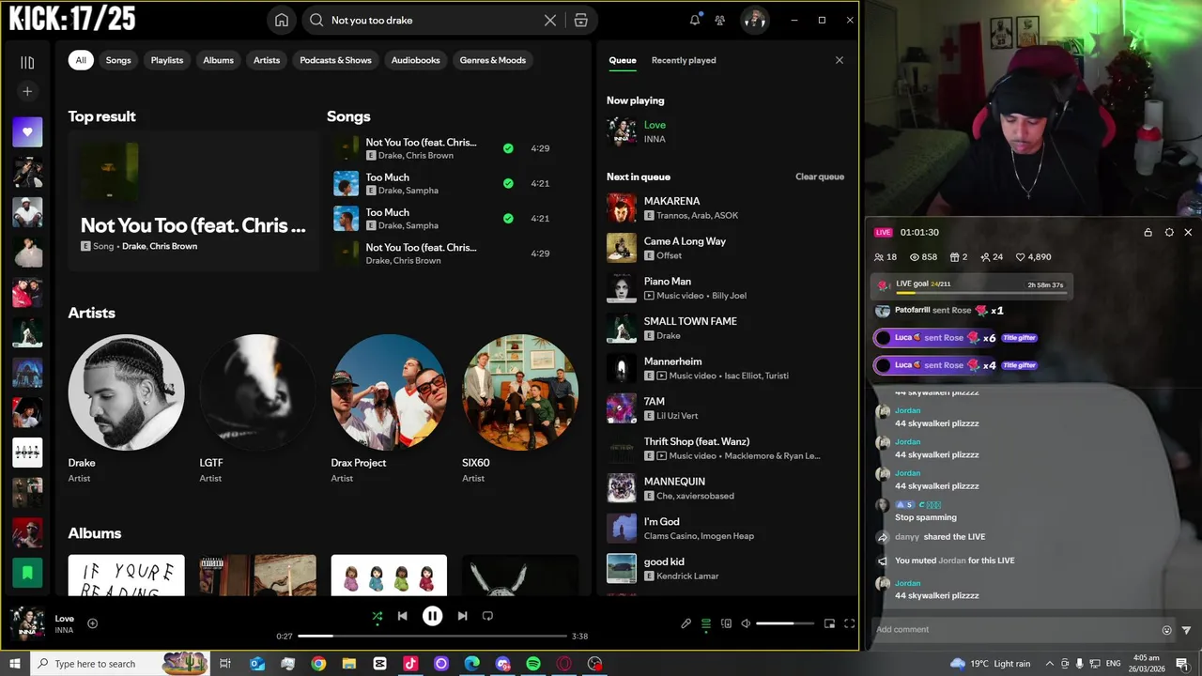Adjust the Spotify volume slider
Screen dimensions: 1202x676
tap(785, 623)
